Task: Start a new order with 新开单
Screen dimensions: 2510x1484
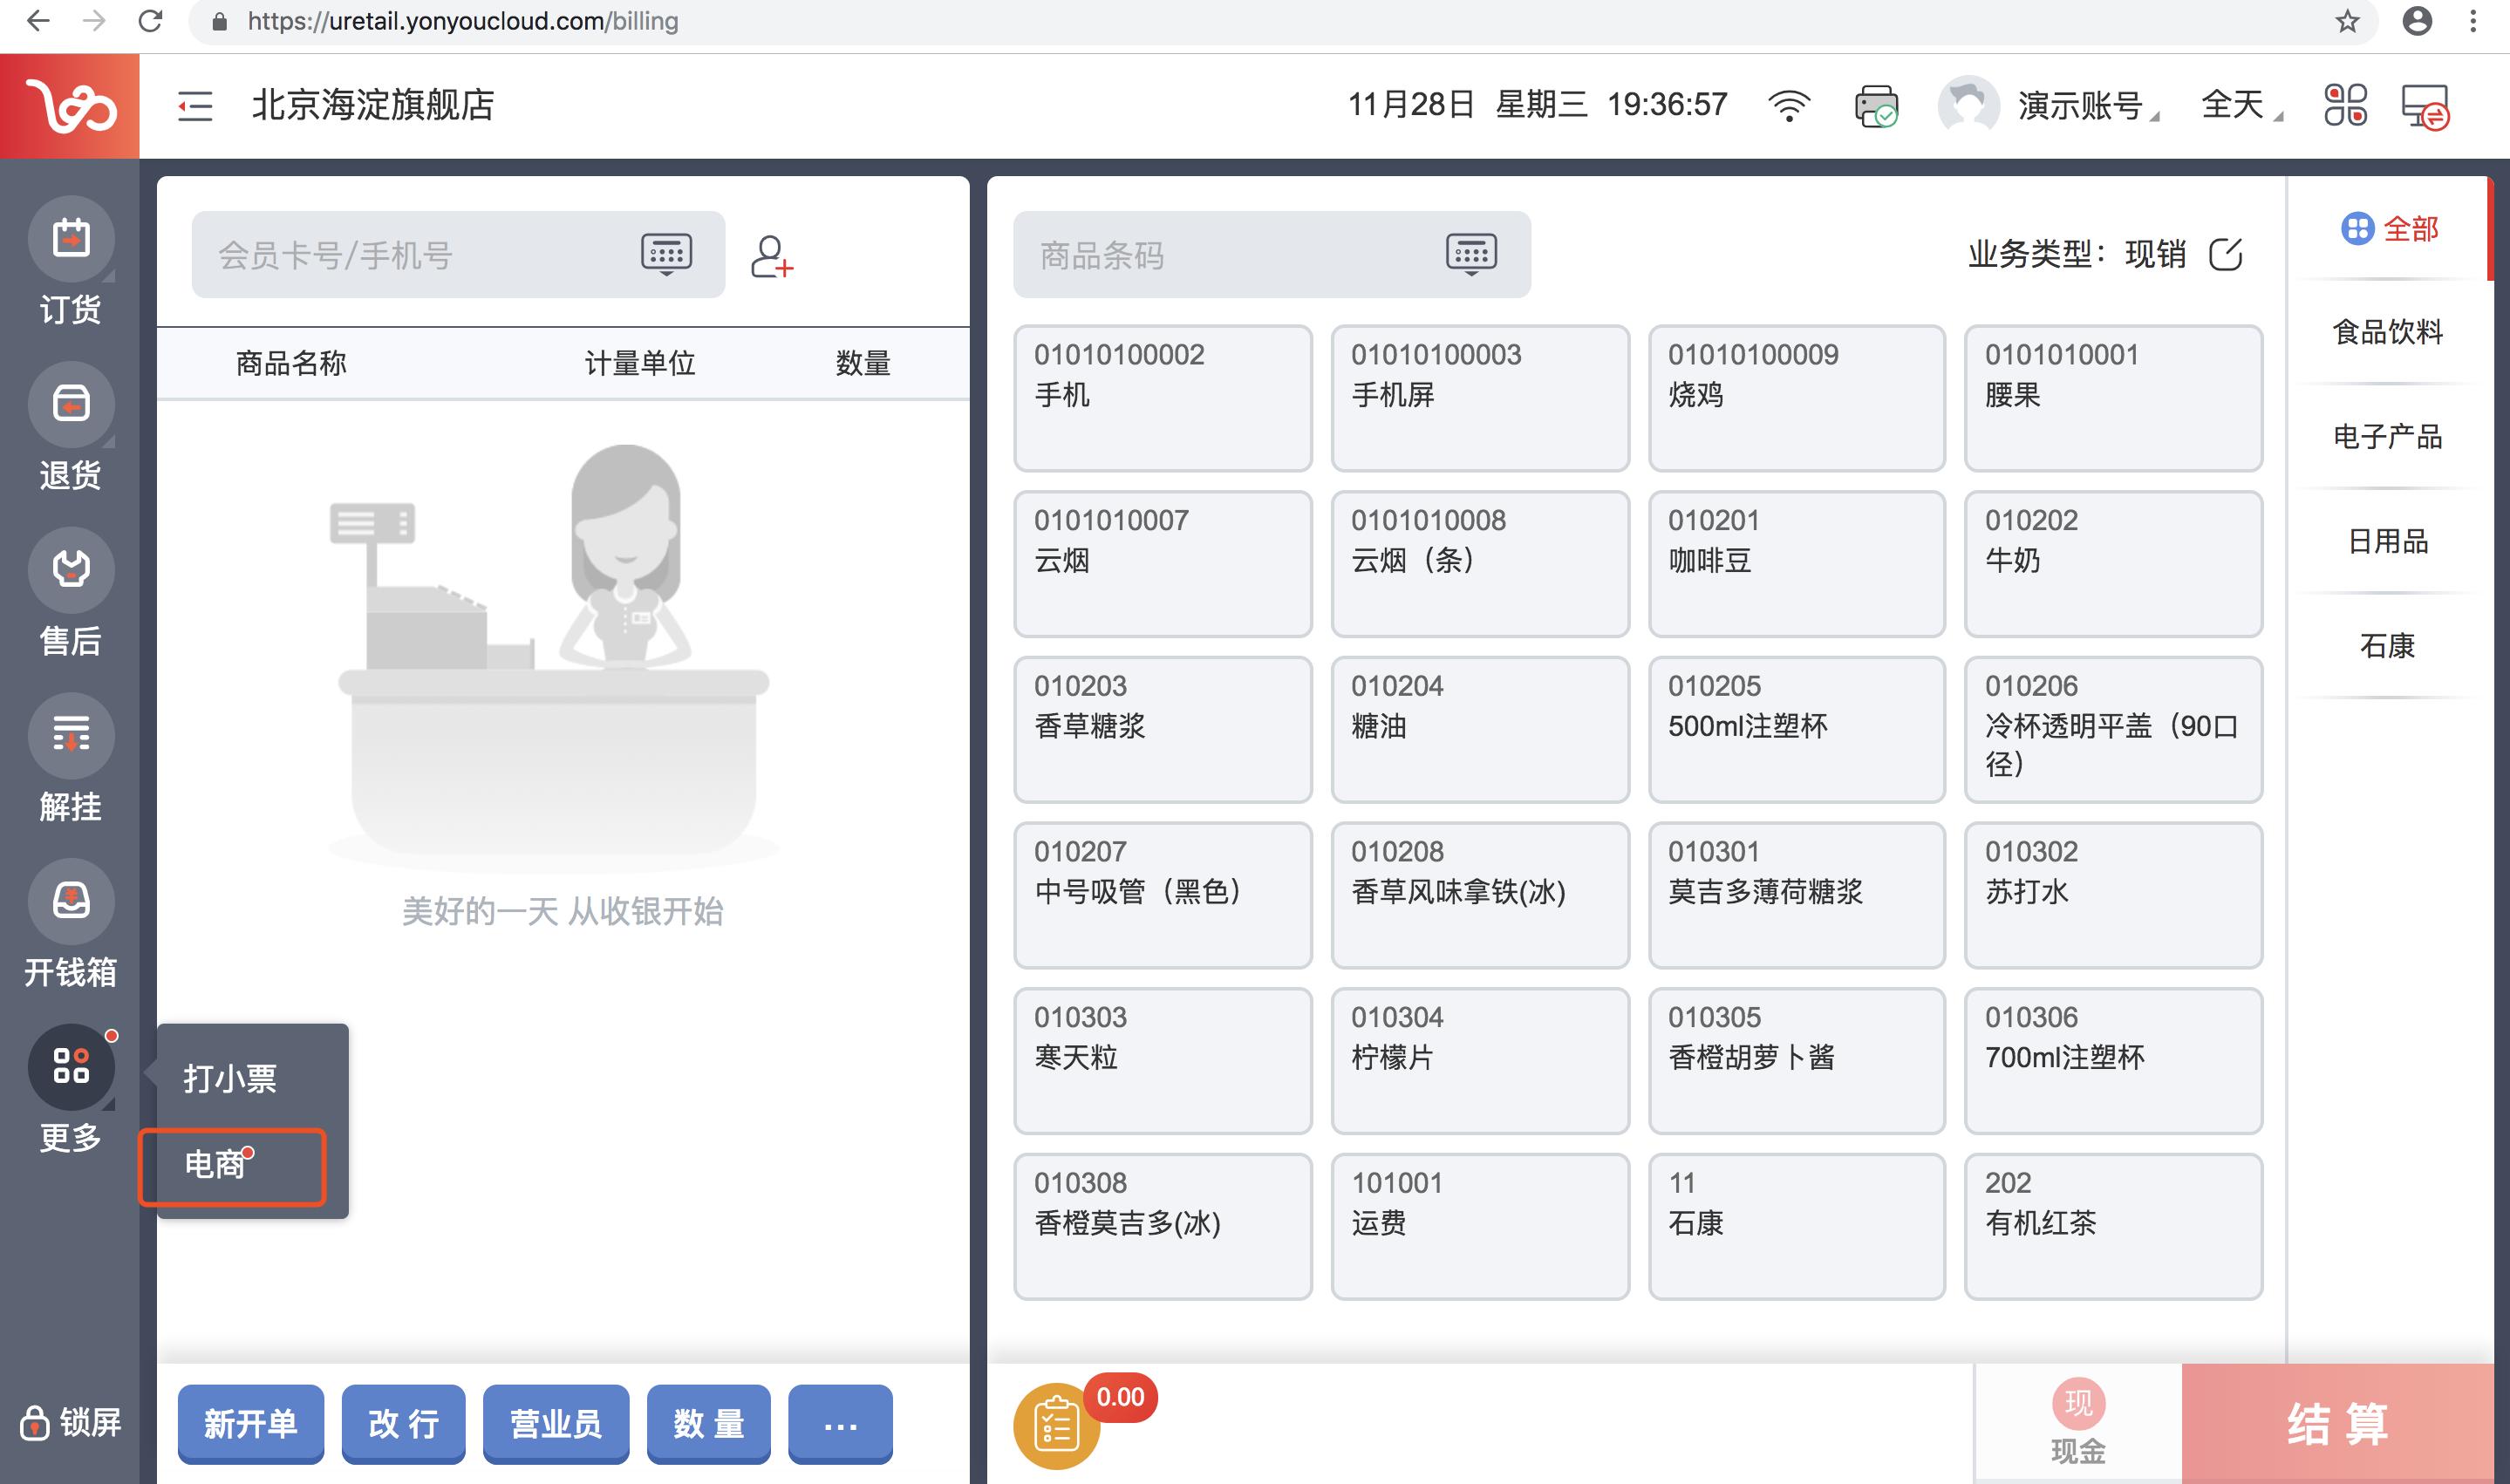Action: tap(250, 1423)
